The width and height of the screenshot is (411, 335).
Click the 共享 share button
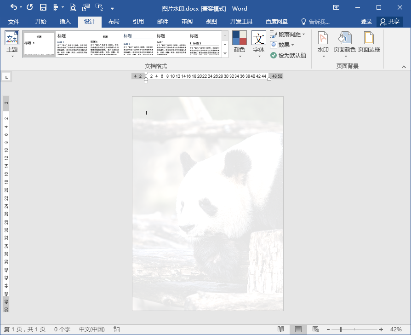[390, 22]
